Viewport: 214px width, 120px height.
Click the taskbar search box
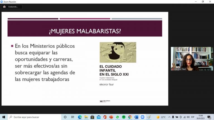(34, 117)
